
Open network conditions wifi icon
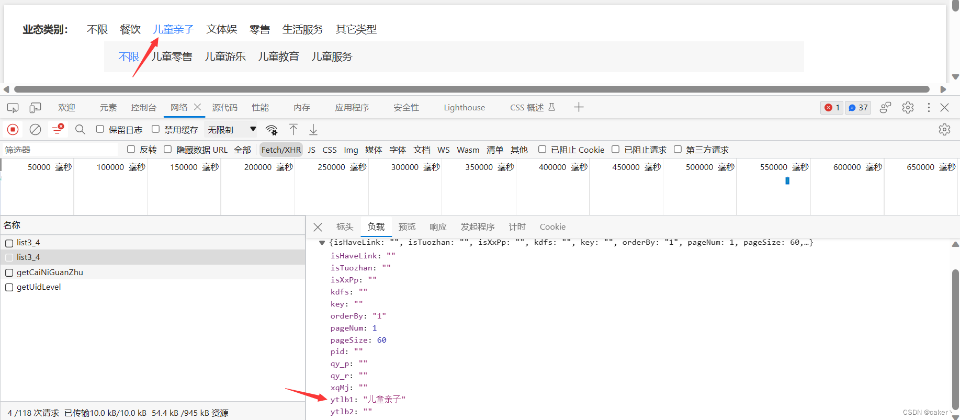(272, 130)
